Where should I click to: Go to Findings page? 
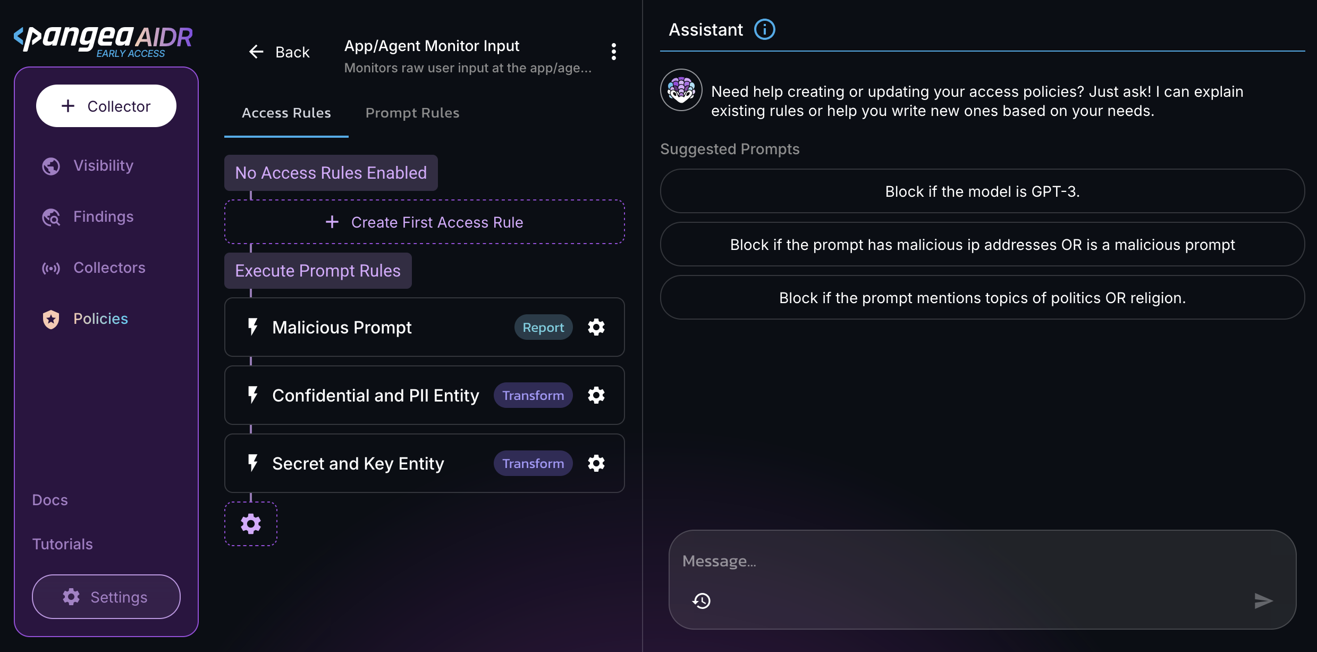pyautogui.click(x=103, y=216)
